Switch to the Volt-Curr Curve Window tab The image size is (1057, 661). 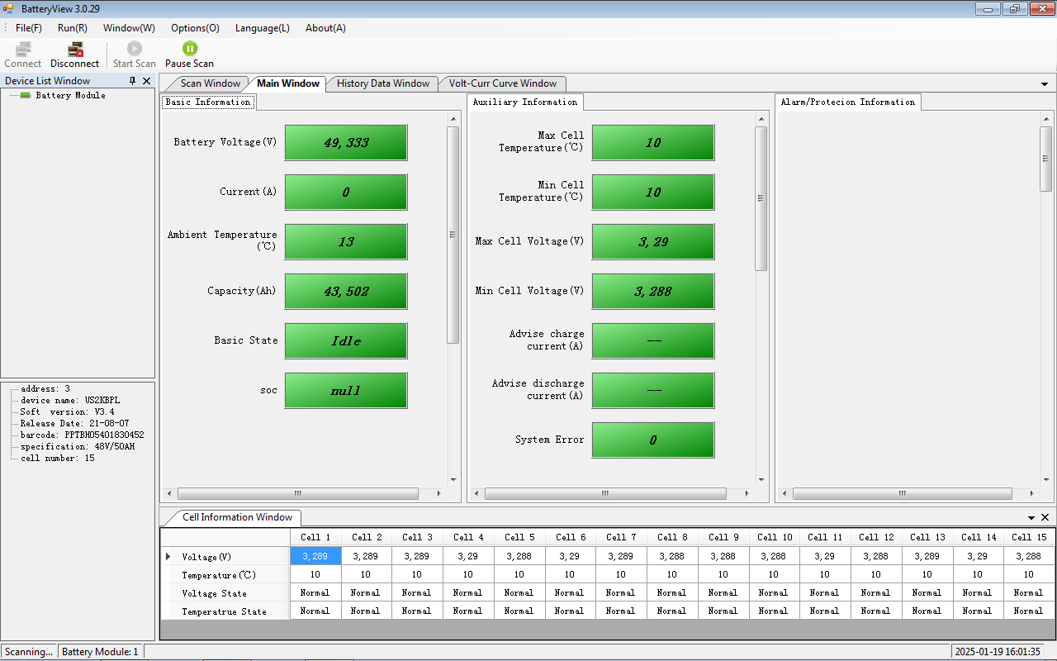tap(502, 83)
